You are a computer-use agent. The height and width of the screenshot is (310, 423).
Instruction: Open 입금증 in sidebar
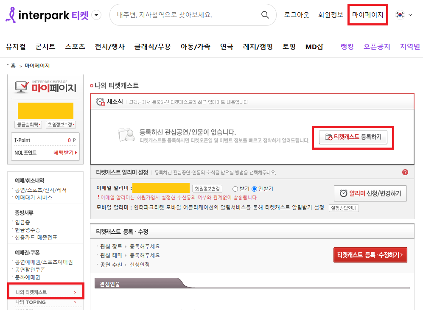[22, 222]
